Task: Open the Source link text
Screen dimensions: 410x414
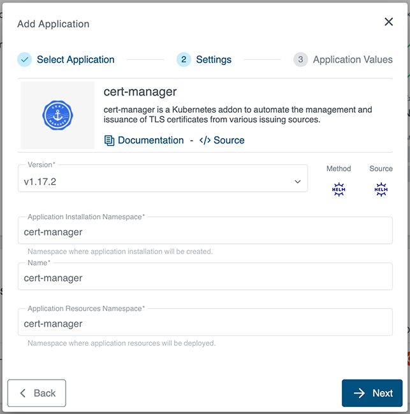Action: pos(229,141)
